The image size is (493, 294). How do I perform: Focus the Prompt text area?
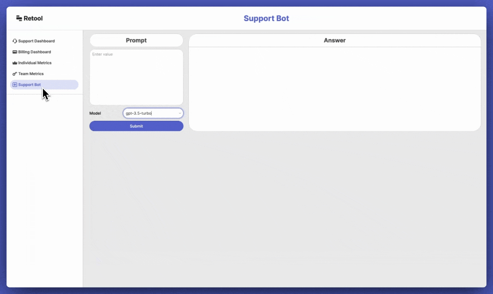(136, 78)
